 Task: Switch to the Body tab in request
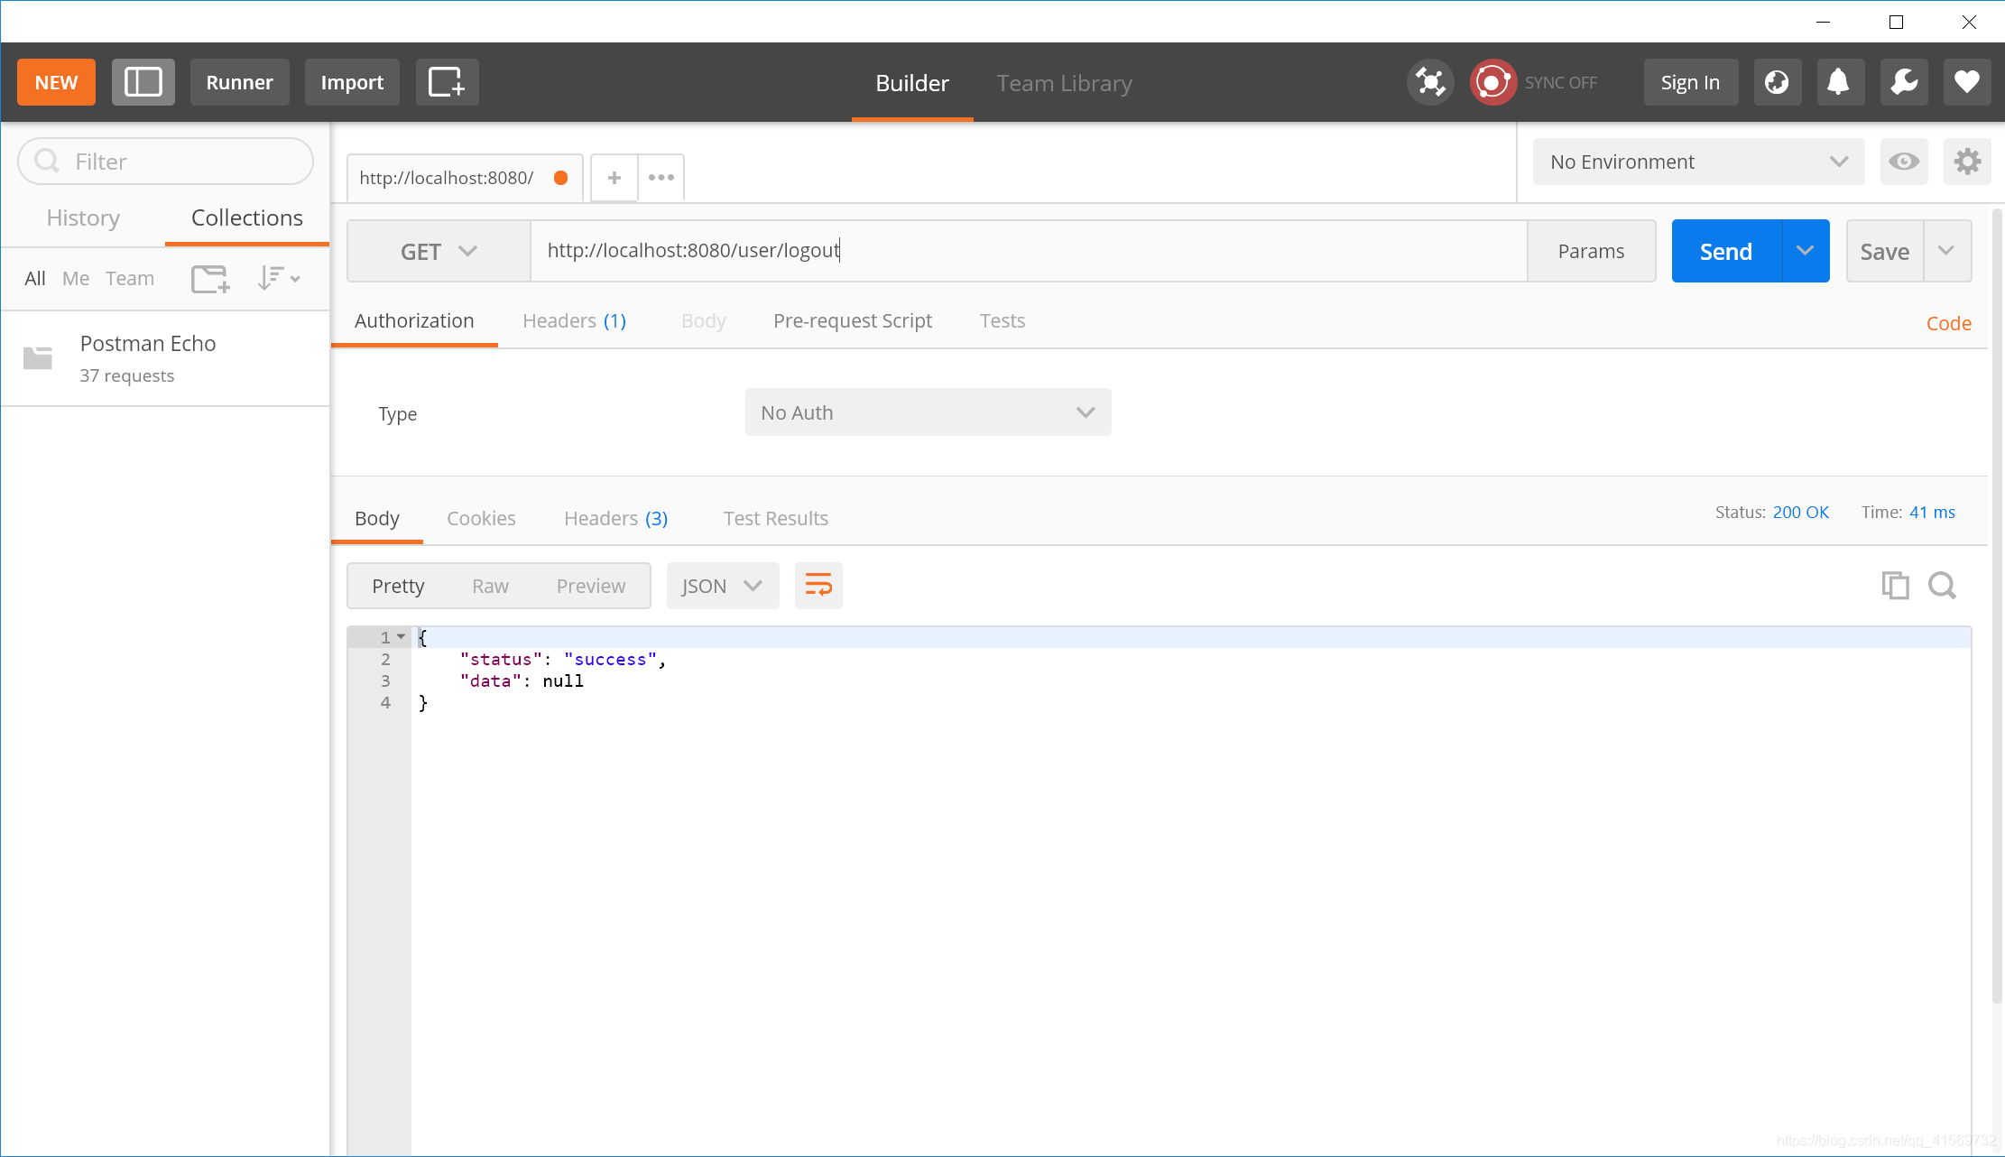[704, 321]
